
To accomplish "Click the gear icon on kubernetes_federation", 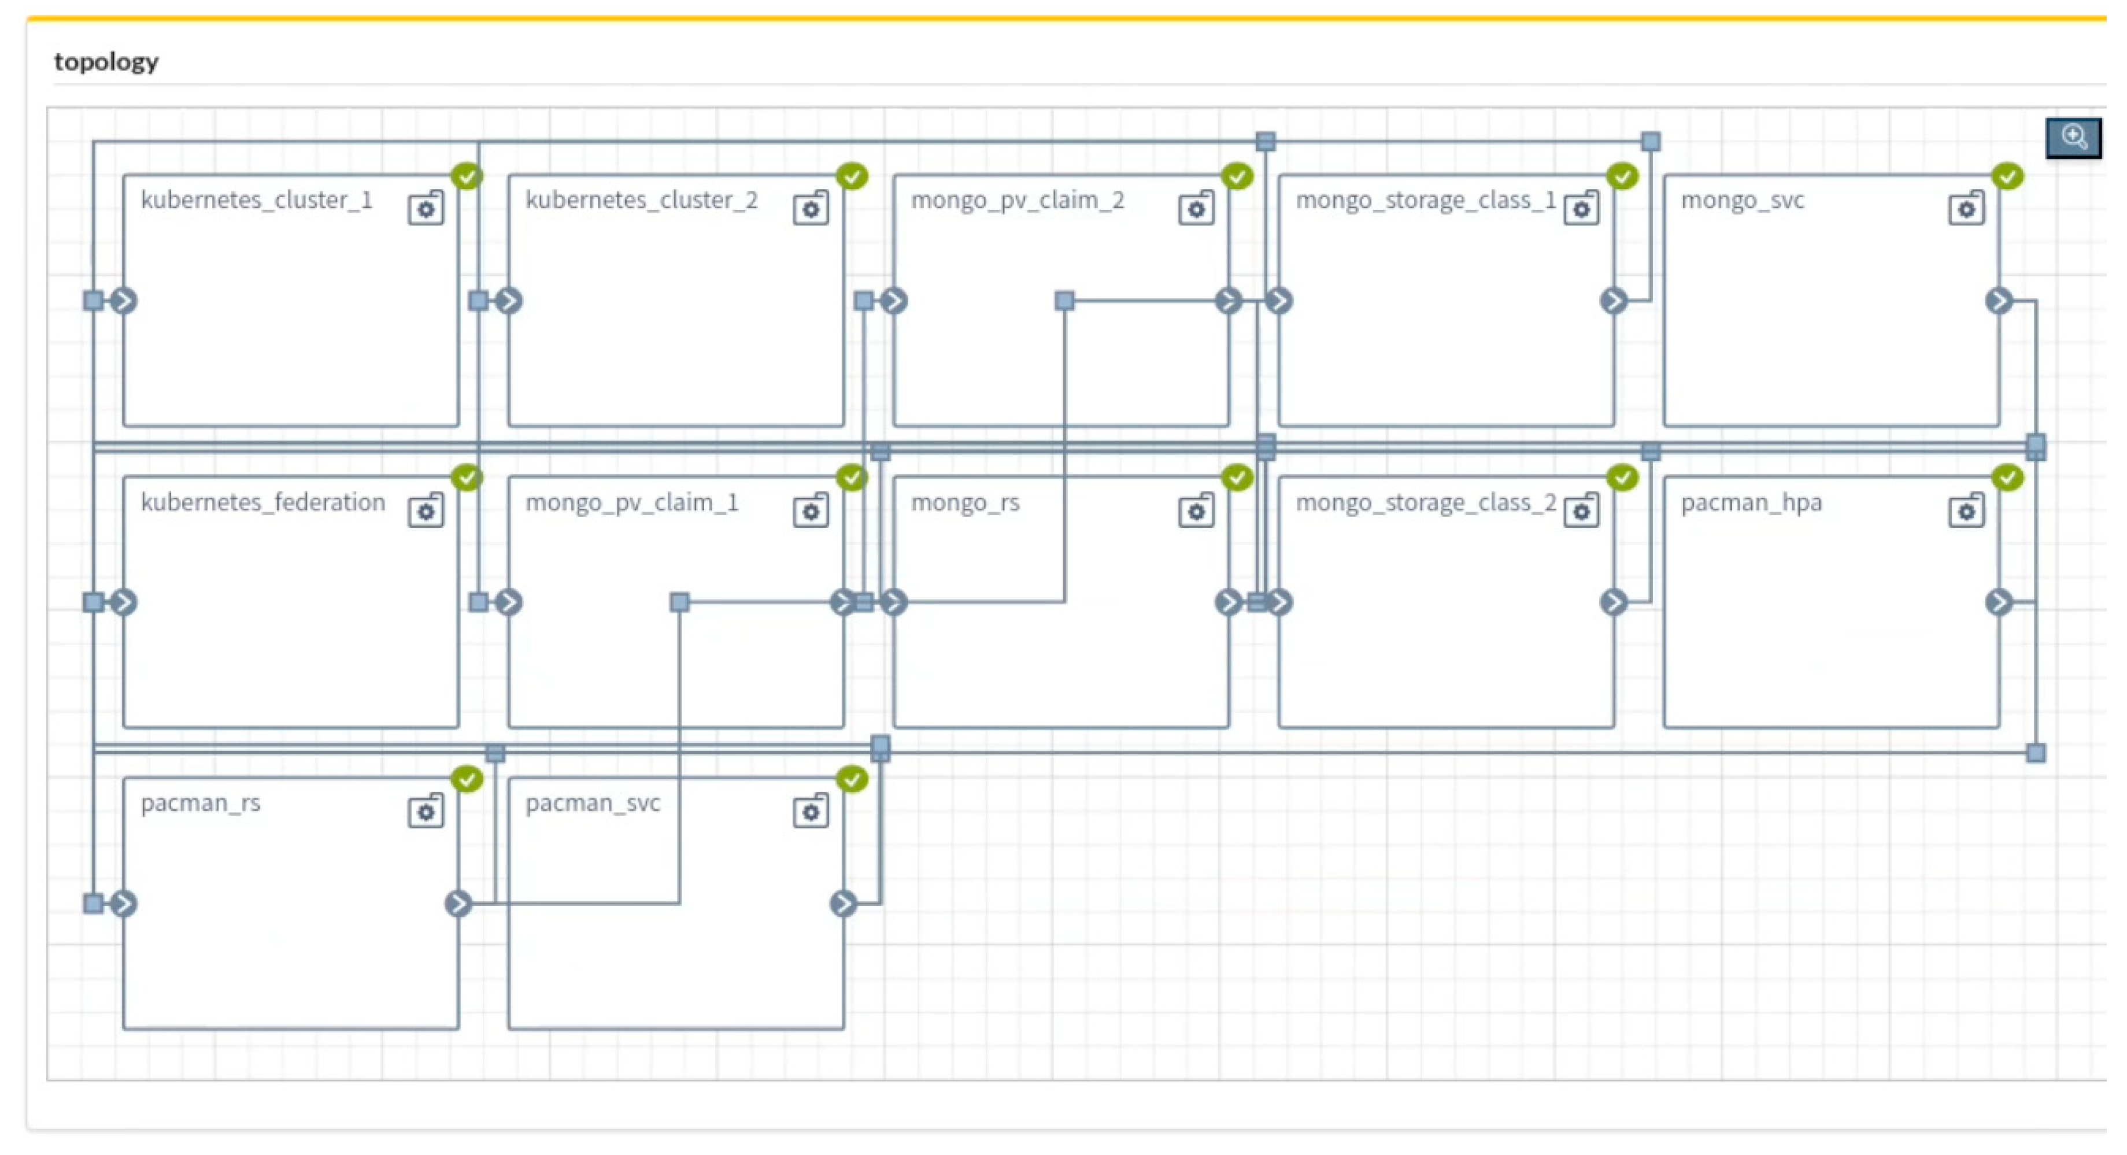I will pos(426,511).
